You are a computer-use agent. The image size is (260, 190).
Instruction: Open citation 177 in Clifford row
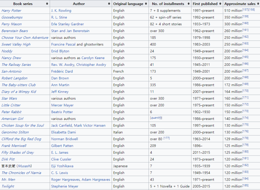tap(167, 138)
